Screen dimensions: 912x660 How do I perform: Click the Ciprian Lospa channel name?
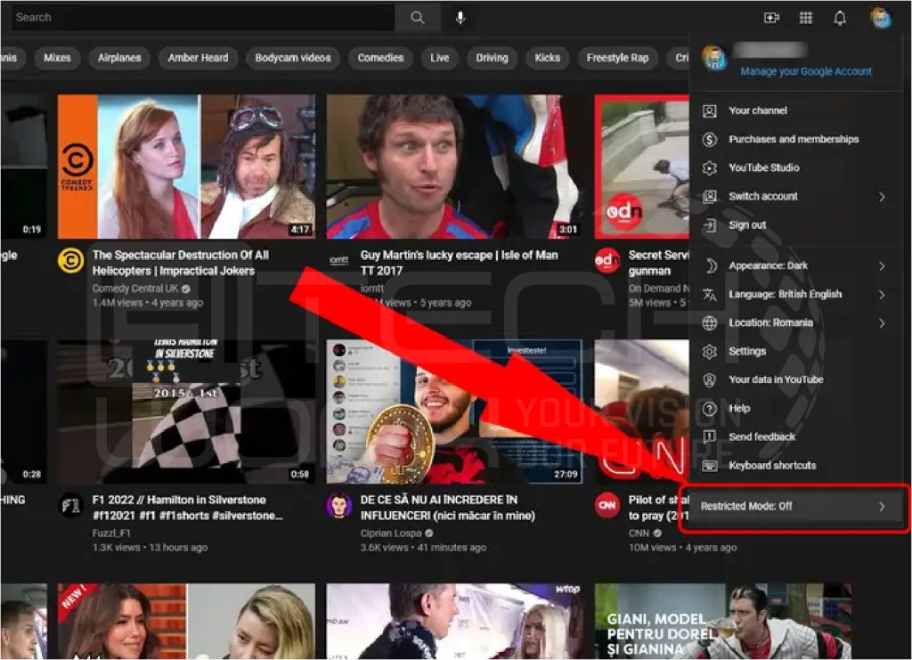(x=392, y=534)
